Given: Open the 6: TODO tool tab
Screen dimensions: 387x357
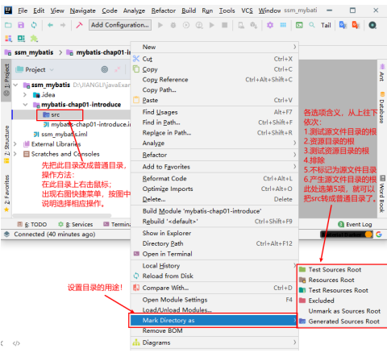Looking at the screenshot, I should click(x=32, y=224).
